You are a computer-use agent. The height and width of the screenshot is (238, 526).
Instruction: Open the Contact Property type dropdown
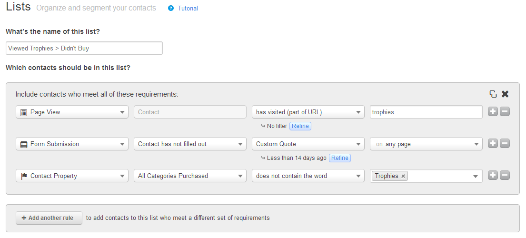72,176
